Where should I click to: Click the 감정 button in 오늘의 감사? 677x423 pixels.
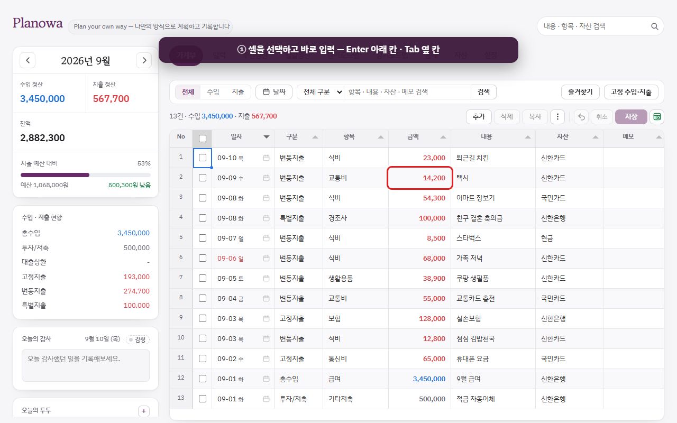point(138,339)
